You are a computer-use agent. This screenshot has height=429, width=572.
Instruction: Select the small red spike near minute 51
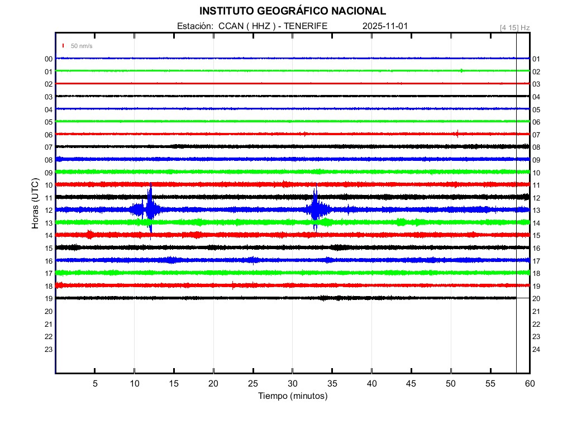click(x=457, y=134)
